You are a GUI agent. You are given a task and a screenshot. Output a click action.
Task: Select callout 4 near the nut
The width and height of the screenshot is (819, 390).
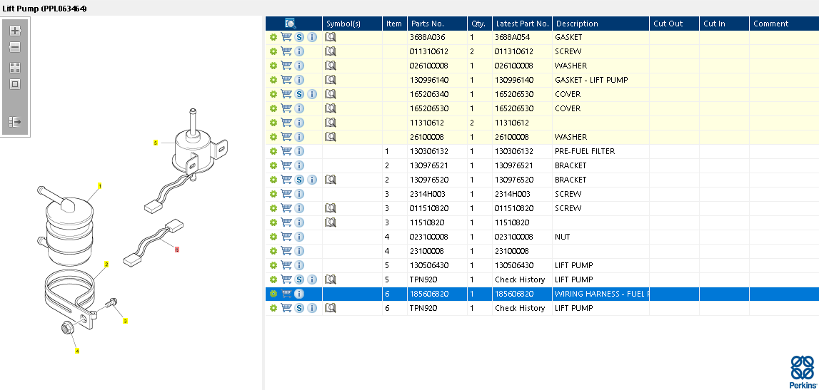click(77, 351)
